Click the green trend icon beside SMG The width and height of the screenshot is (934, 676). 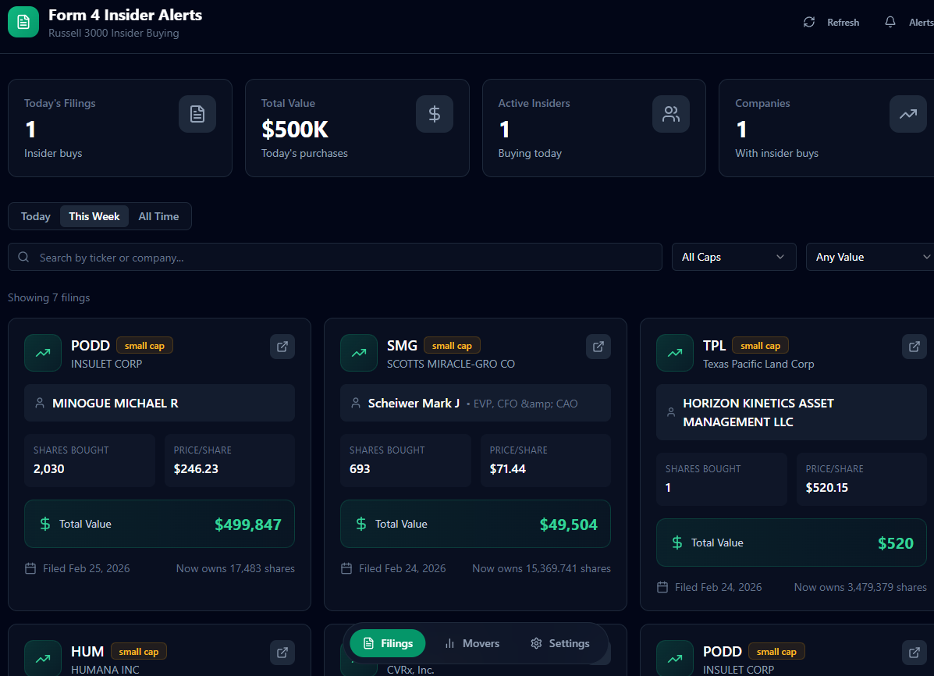(359, 353)
